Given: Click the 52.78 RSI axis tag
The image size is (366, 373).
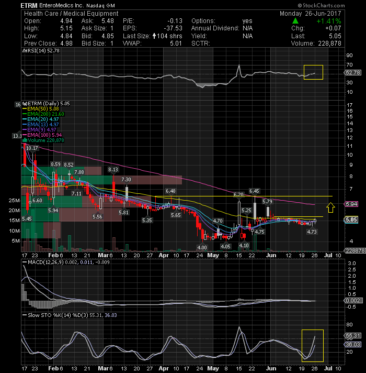Looking at the screenshot, I should tap(353, 72).
